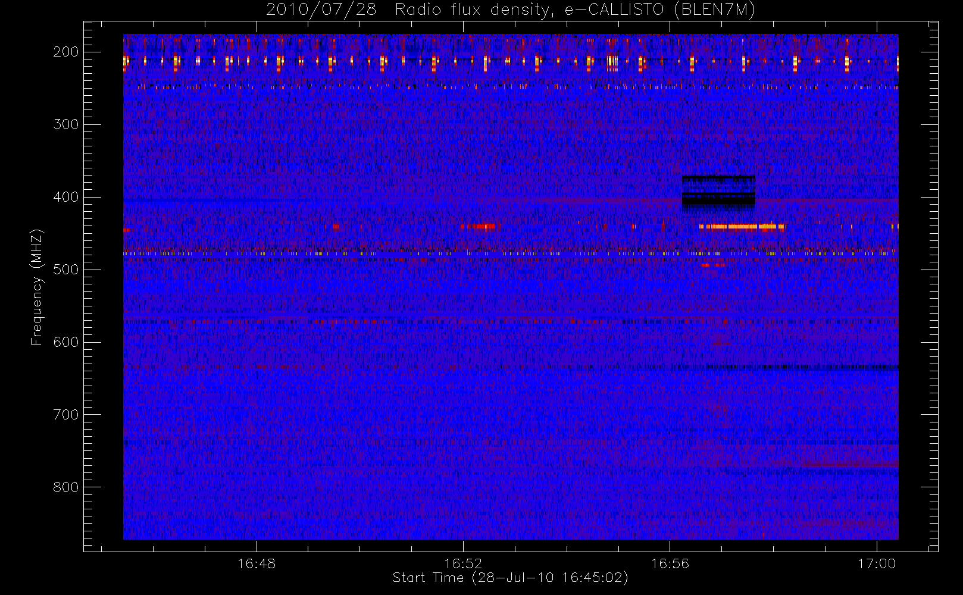The height and width of the screenshot is (595, 963).
Task: Click the 'Frequency (MHz)' axis label
Action: (37, 287)
